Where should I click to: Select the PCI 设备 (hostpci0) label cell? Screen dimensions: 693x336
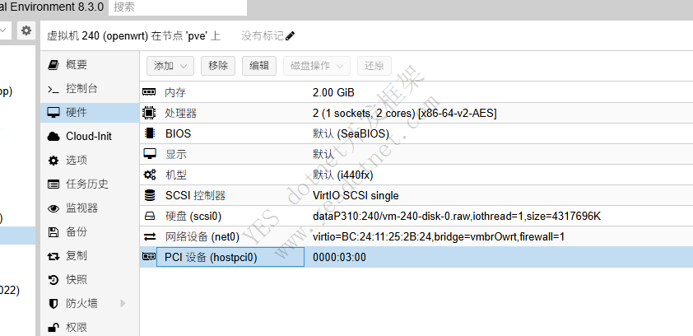(x=230, y=257)
